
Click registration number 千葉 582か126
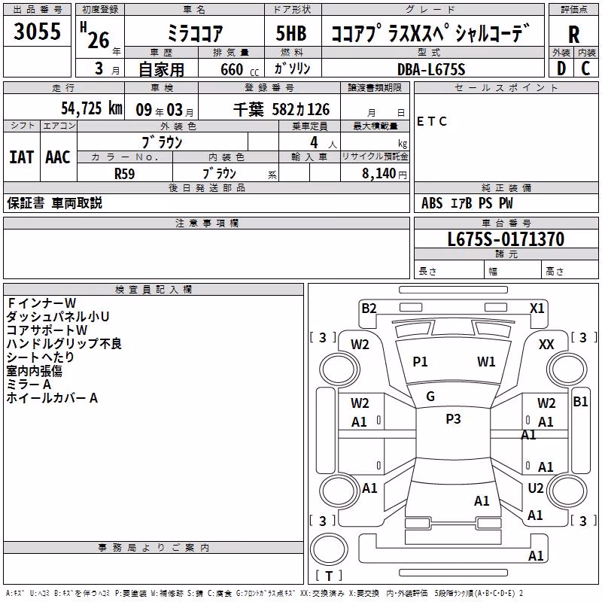pos(281,110)
